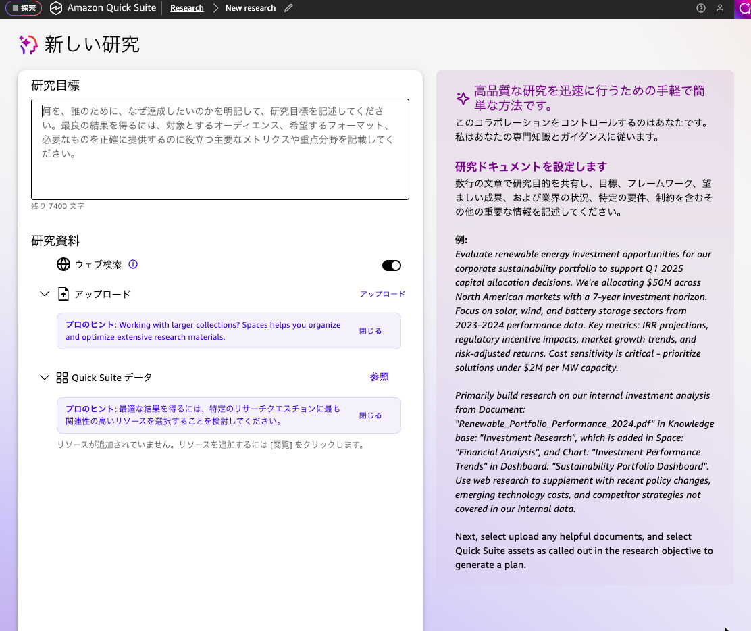Click the Amazon Quick Suite logo icon
The image size is (751, 631).
(56, 8)
